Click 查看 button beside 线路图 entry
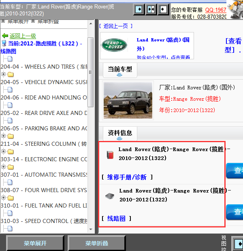This screenshot has width=243, height=251. [x=235, y=212]
